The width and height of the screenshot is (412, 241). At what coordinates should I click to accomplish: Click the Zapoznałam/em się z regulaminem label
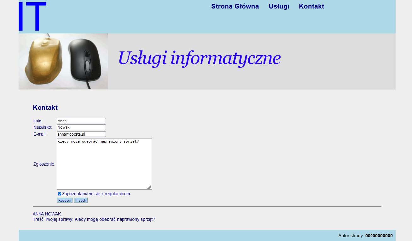(x=96, y=194)
